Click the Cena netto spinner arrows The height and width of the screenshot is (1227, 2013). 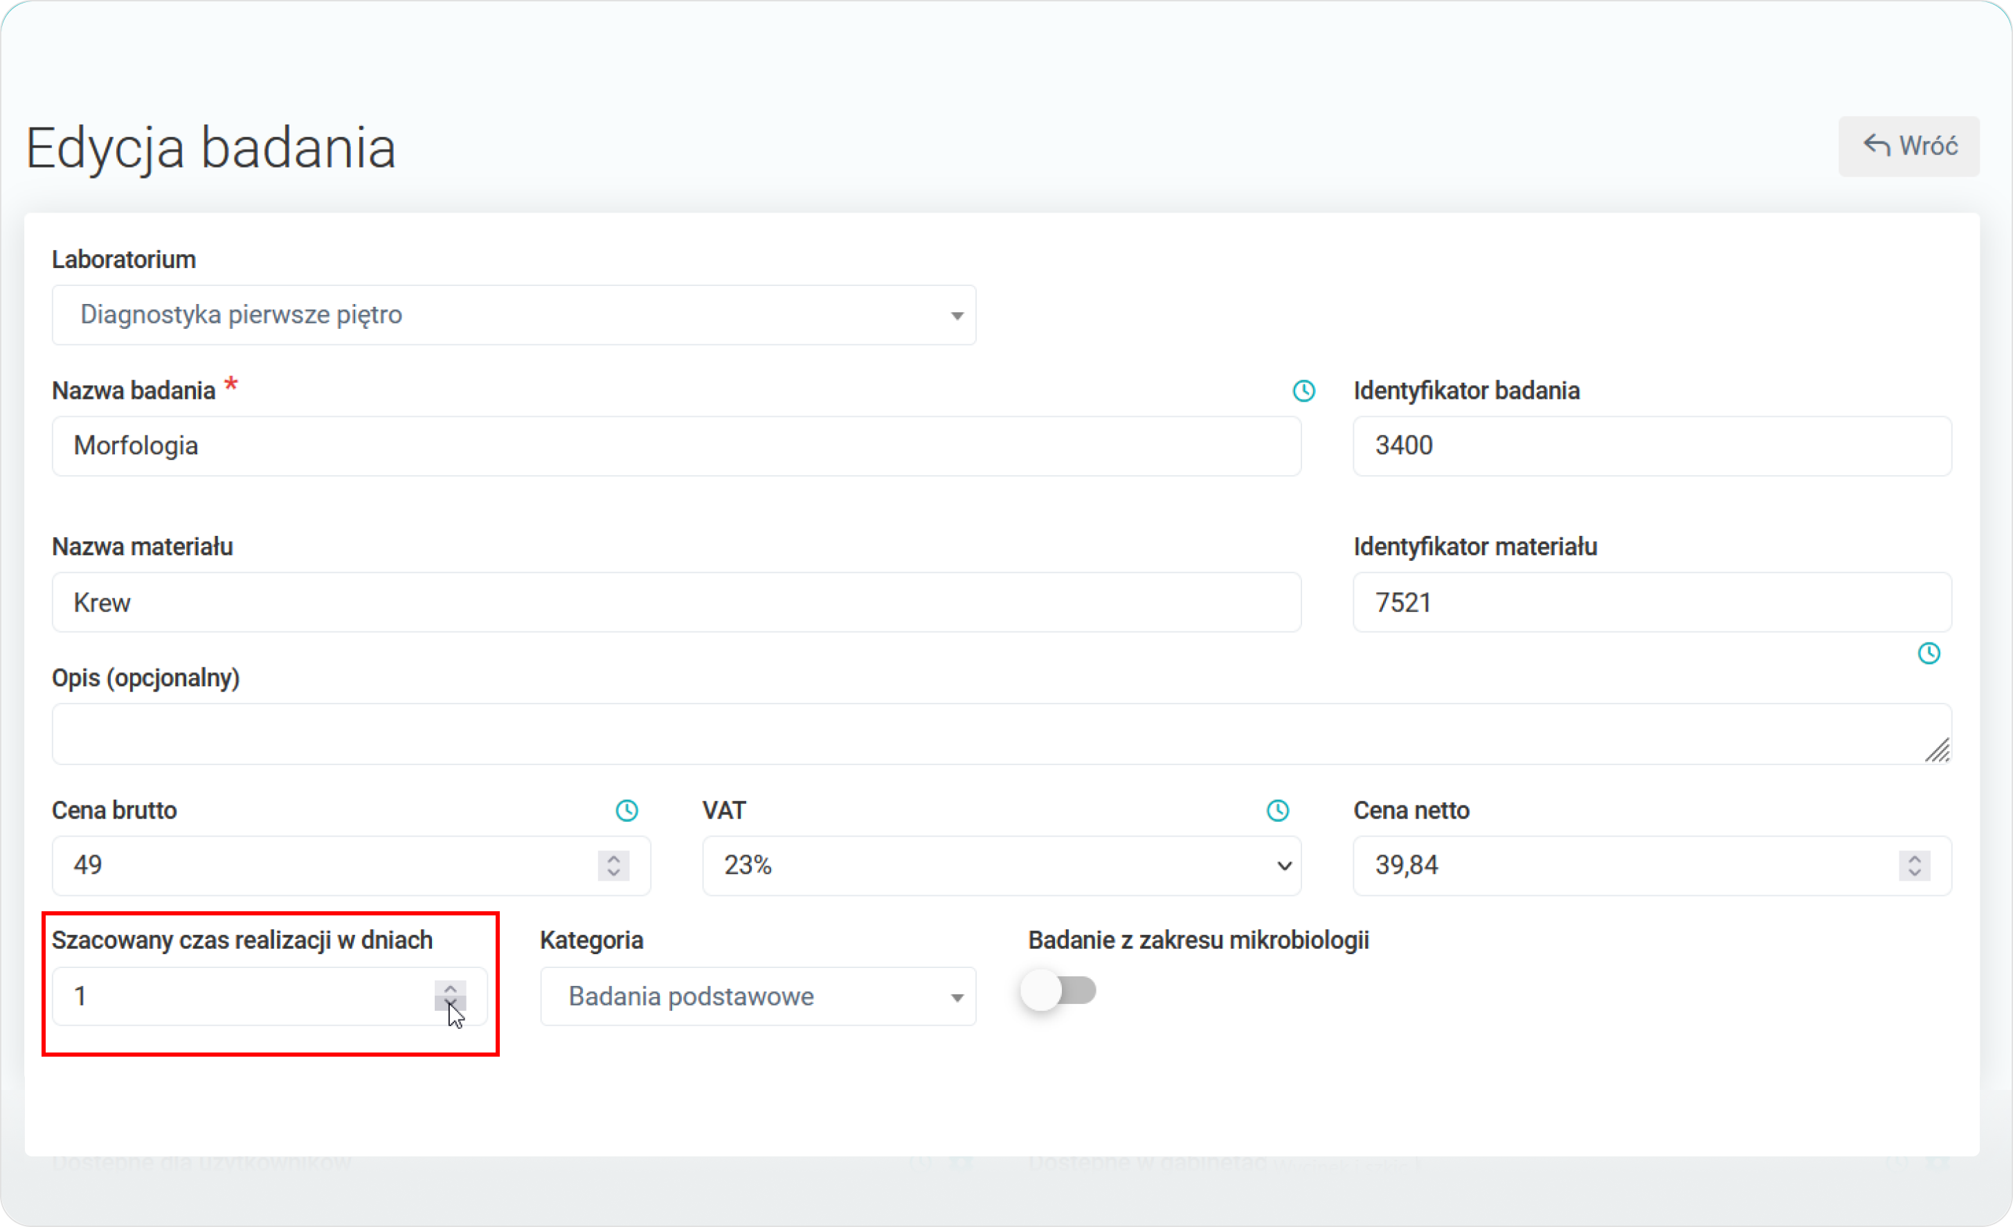[1914, 866]
